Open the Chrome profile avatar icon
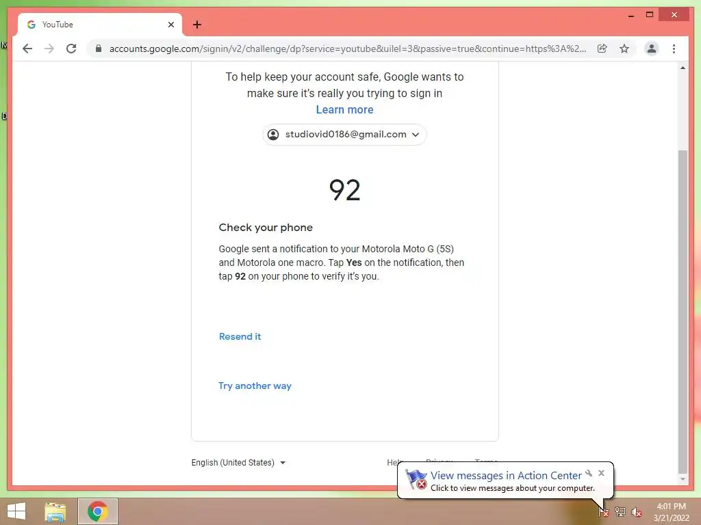Image resolution: width=701 pixels, height=525 pixels. click(x=652, y=49)
